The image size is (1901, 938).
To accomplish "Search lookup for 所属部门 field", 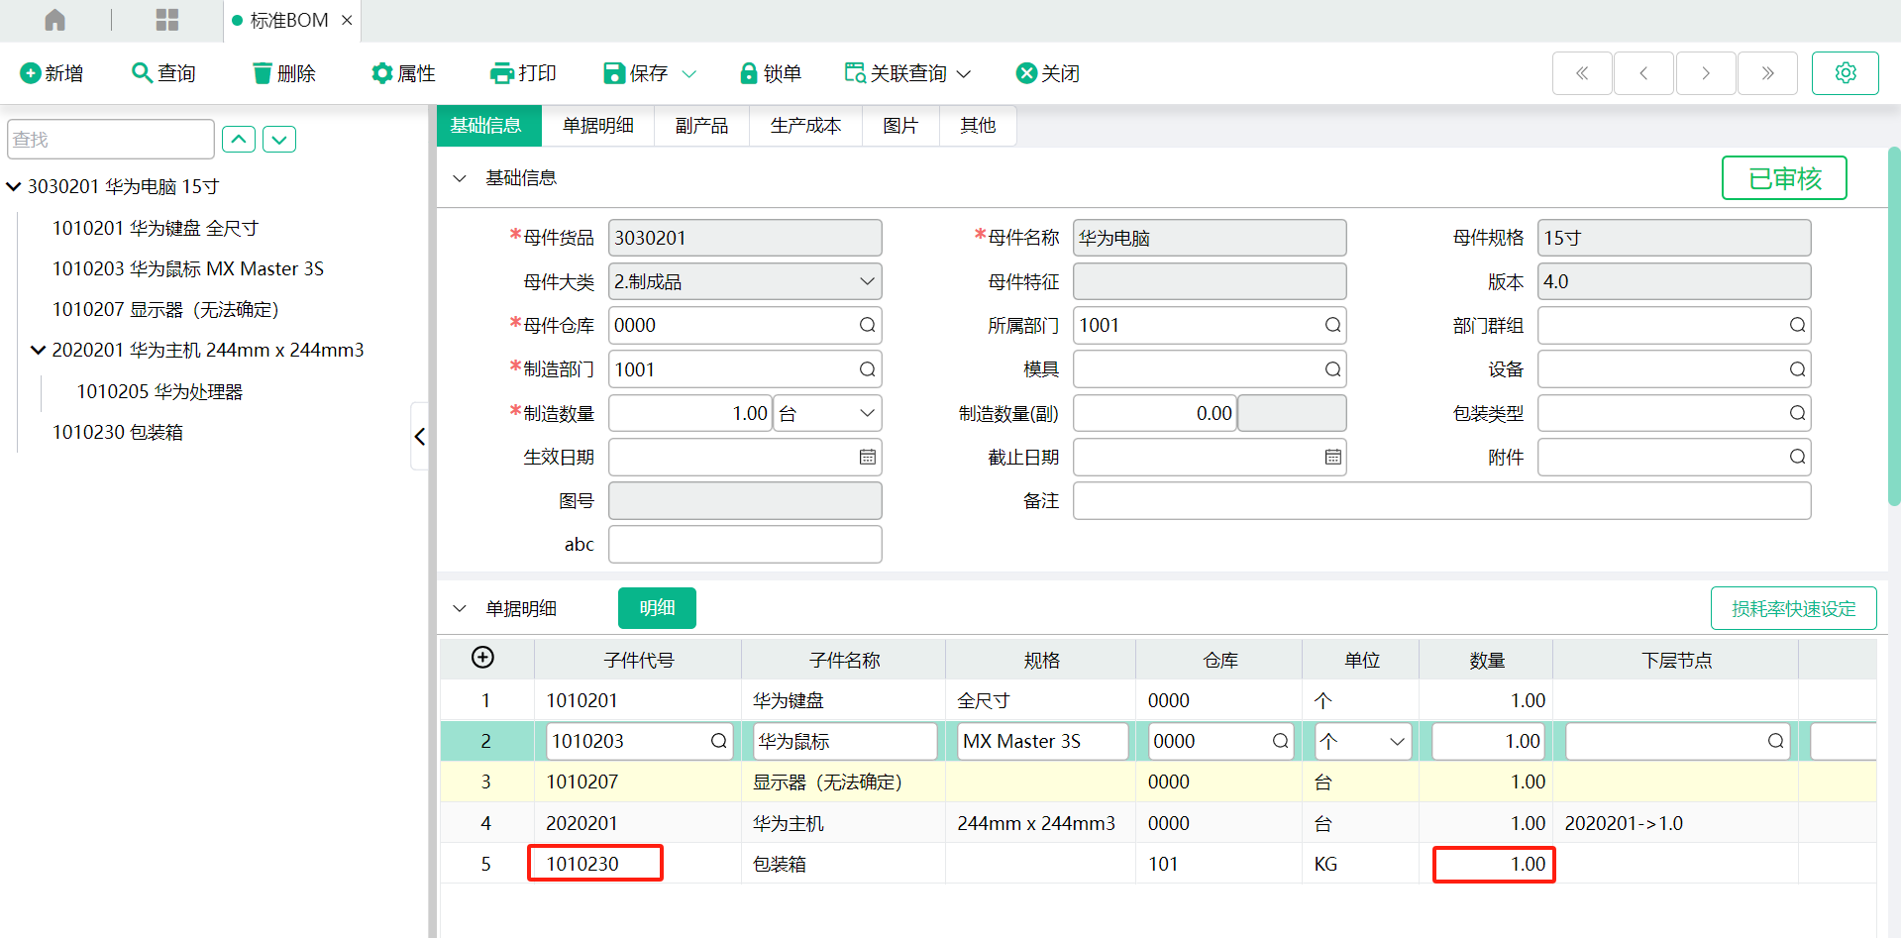I will 1332,325.
